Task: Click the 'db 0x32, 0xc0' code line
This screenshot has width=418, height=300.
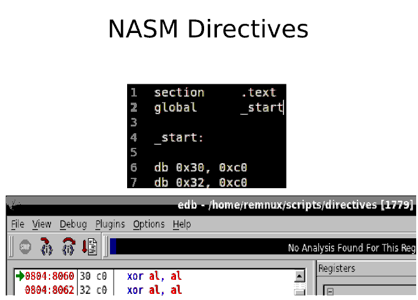Action: point(200,183)
